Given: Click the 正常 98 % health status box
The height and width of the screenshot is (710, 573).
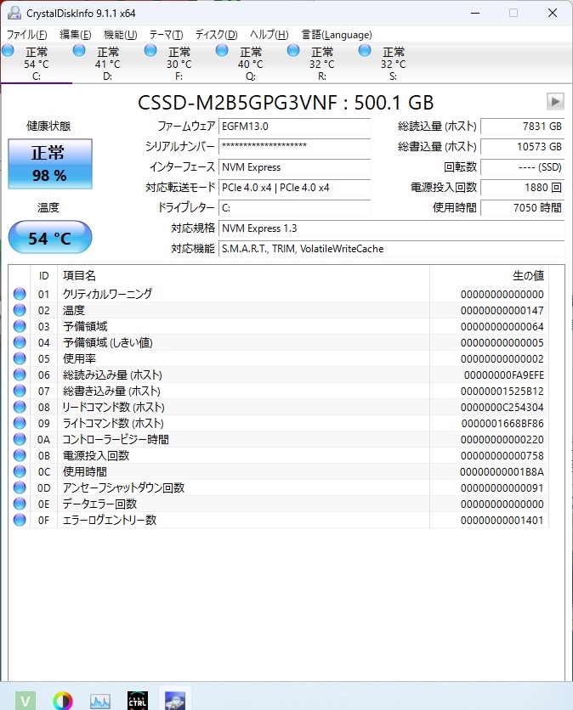Looking at the screenshot, I should 50,164.
